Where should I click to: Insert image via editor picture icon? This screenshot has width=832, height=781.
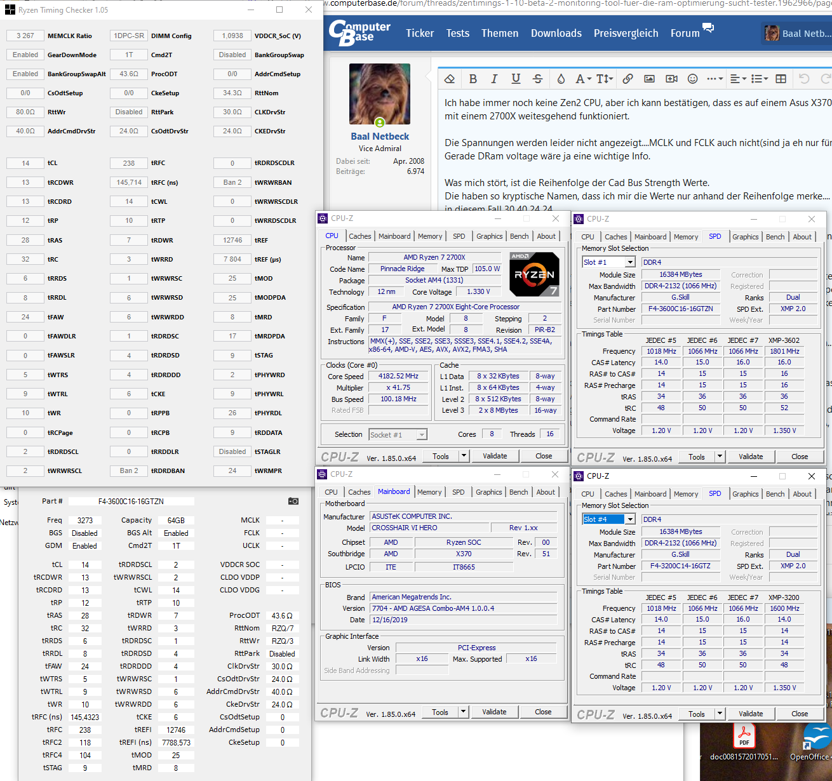(649, 79)
